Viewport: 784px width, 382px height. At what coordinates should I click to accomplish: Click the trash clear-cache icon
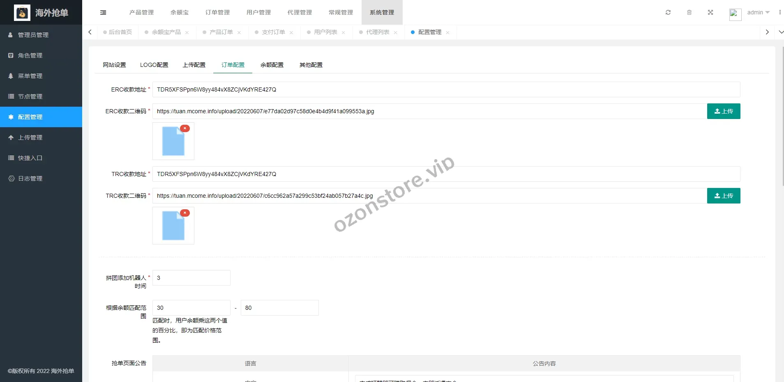689,12
